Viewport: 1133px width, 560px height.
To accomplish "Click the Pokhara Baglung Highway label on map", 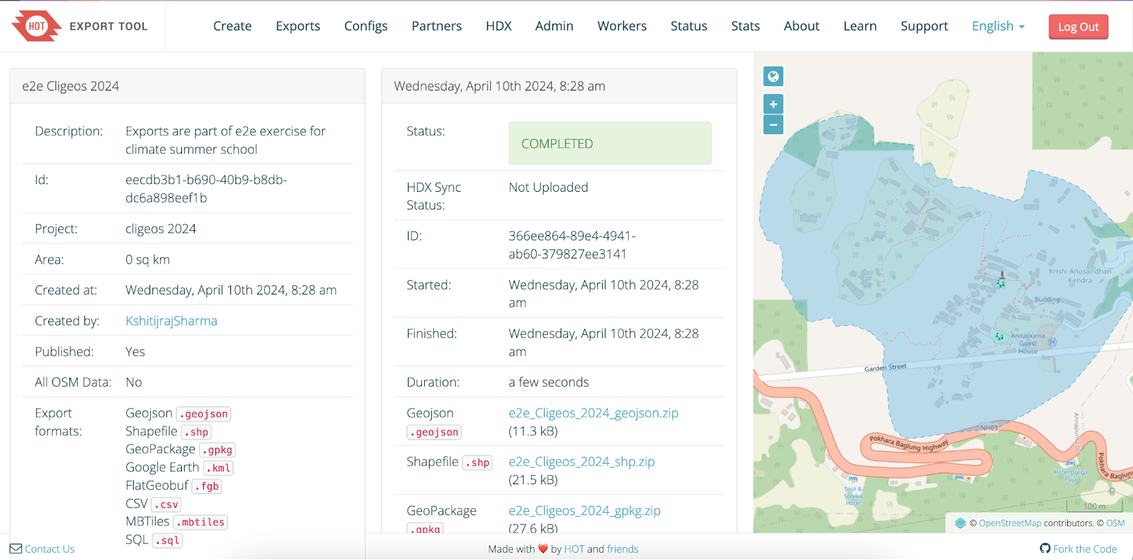I will click(x=909, y=443).
